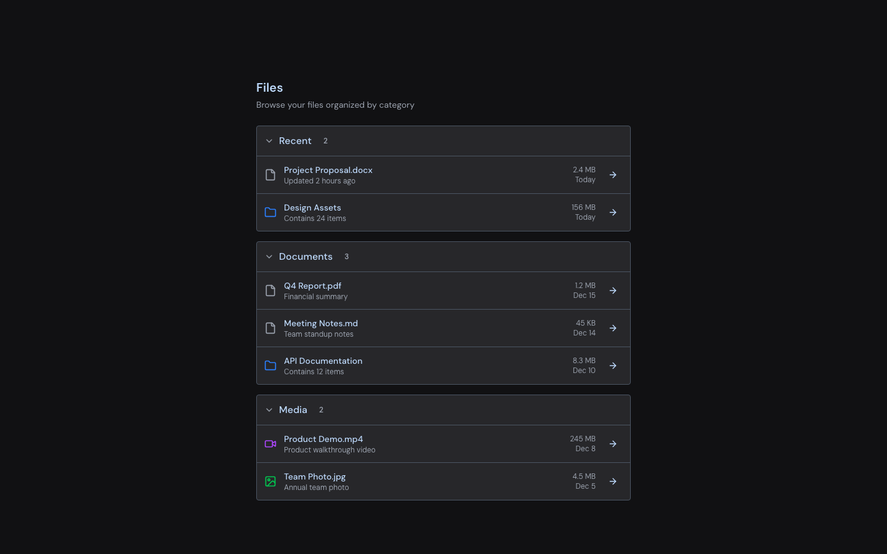Click the arrow button for Team Photo.jpg
Image resolution: width=887 pixels, height=554 pixels.
click(613, 481)
